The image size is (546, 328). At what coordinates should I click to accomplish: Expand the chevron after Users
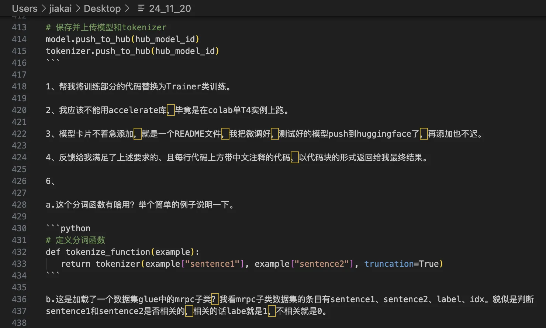tap(44, 8)
